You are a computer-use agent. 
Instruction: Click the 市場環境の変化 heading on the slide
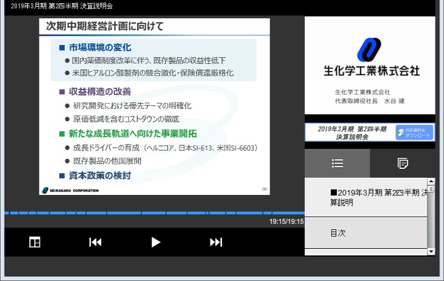100,47
